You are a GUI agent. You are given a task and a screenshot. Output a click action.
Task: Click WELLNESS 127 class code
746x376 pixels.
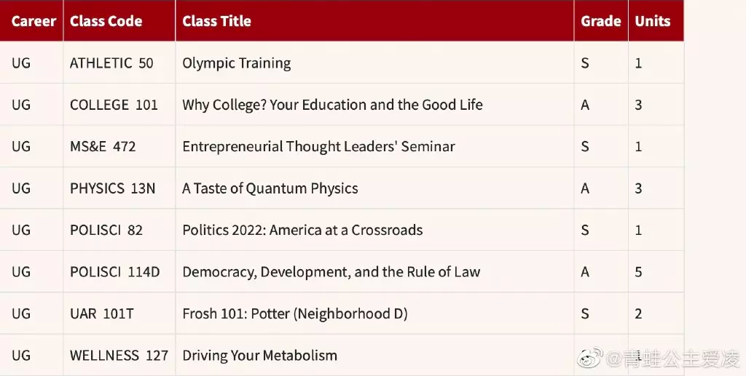119,356
